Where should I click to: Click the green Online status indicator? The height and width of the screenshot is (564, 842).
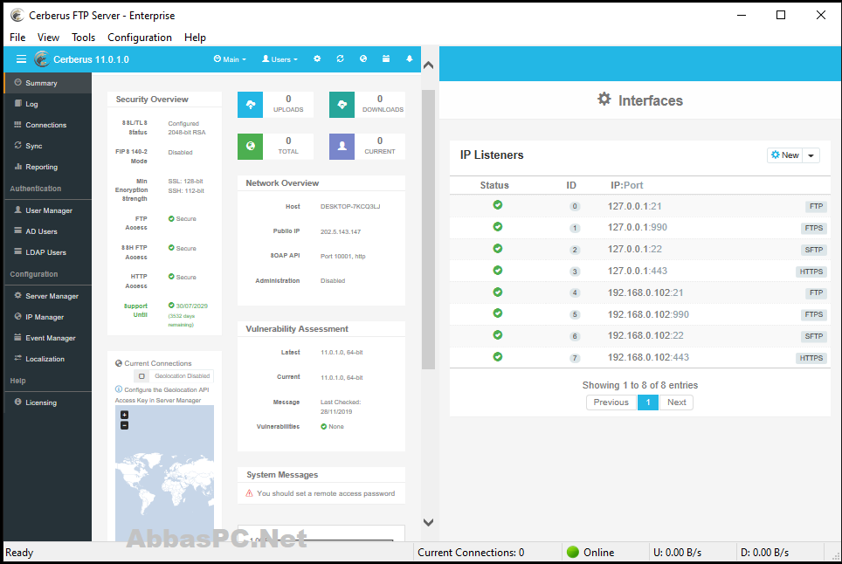click(x=573, y=552)
